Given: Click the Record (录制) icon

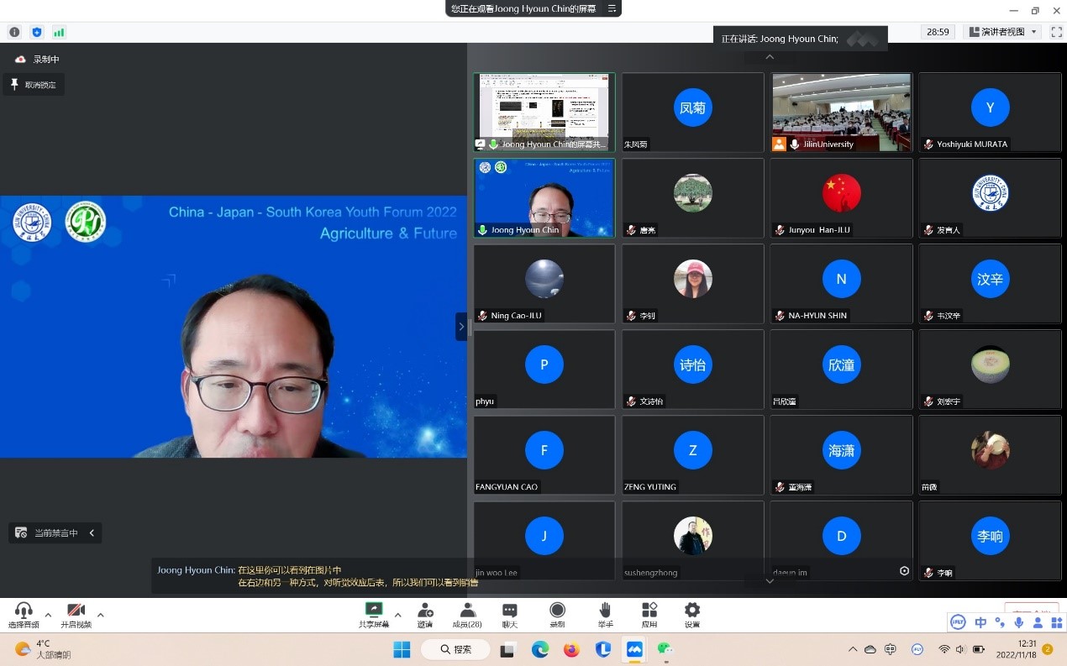Looking at the screenshot, I should coord(557,611).
